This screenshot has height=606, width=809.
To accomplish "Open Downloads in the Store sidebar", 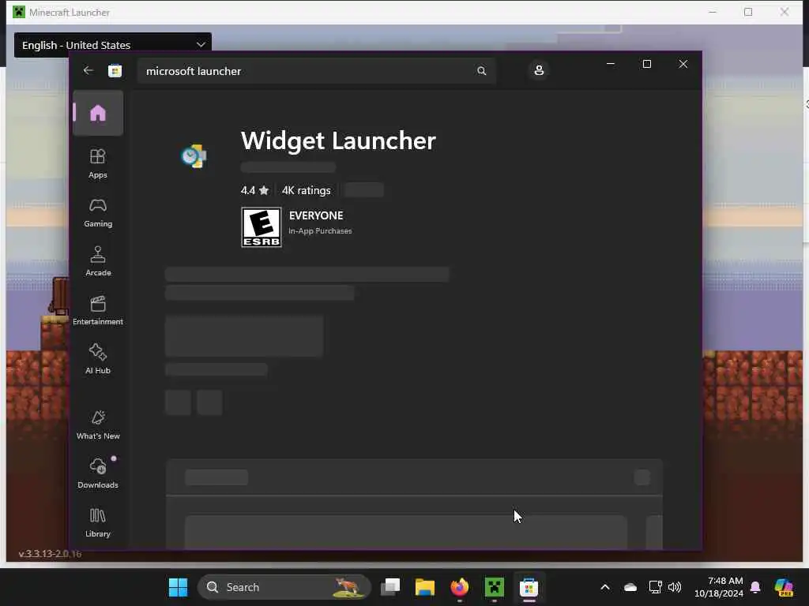I will (98, 473).
